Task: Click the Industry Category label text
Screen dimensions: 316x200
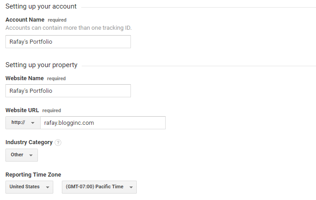Action: (x=29, y=142)
